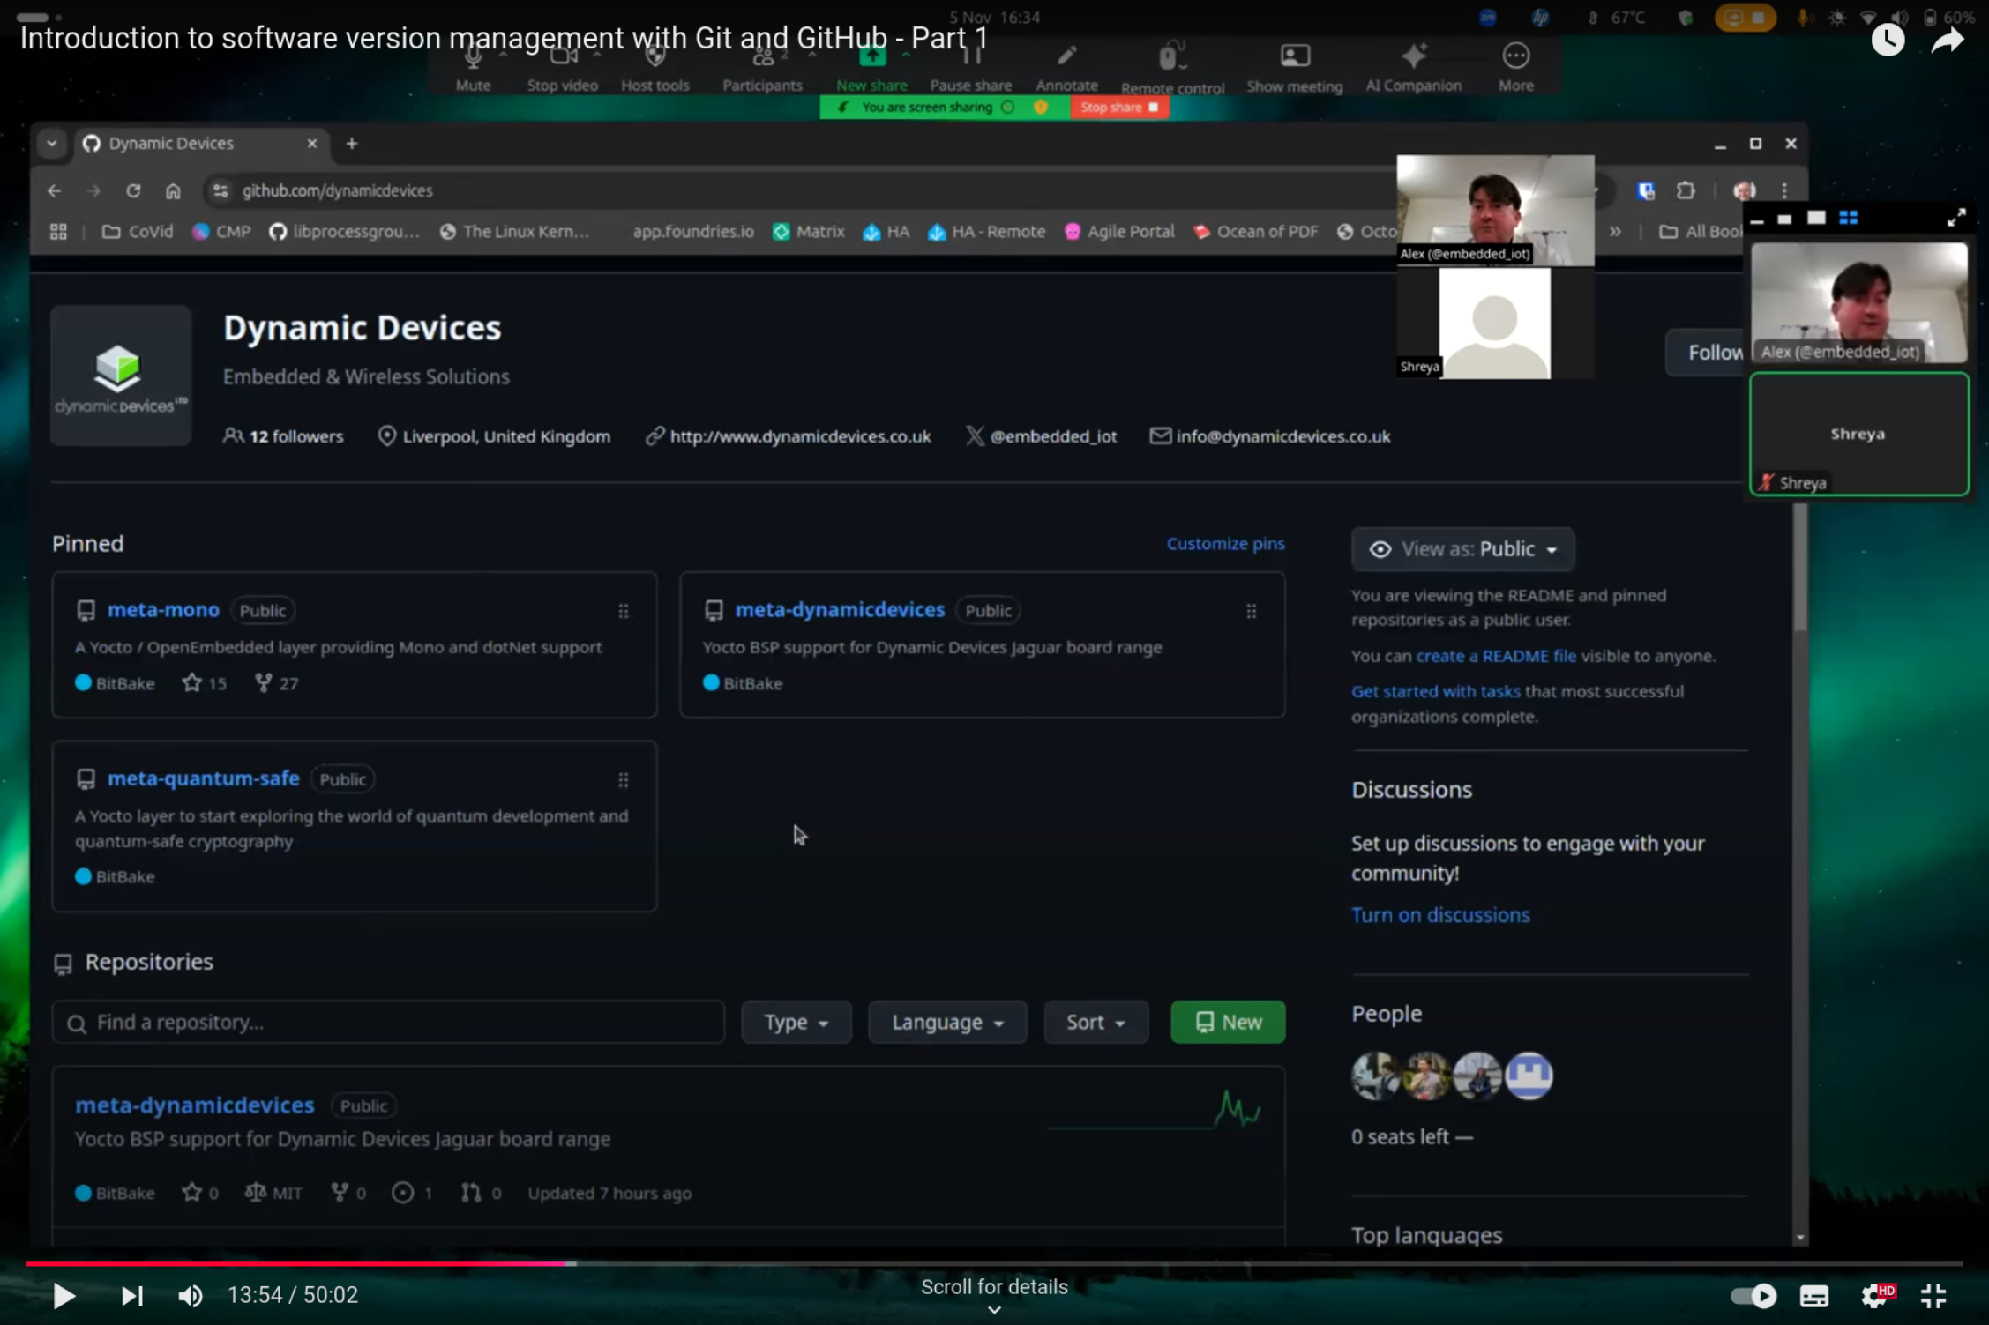Click Show meeting in Zoom toolbar
1989x1325 pixels.
point(1294,68)
